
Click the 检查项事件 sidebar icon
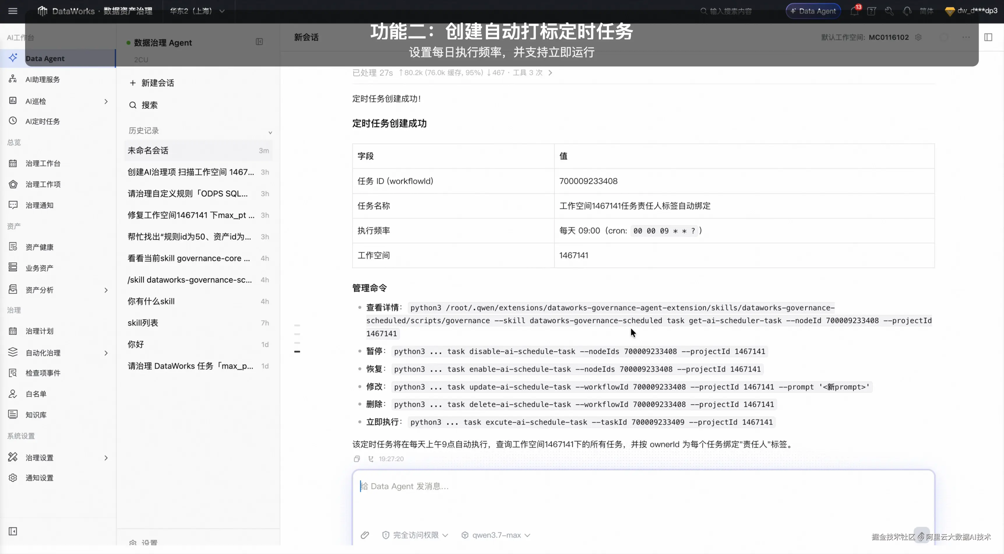[x=13, y=373]
